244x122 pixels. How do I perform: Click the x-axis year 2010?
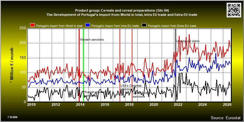[x=31, y=105]
